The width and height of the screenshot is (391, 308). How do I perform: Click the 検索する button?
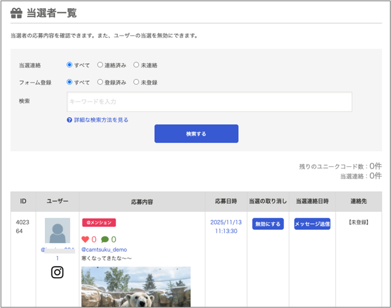(197, 134)
